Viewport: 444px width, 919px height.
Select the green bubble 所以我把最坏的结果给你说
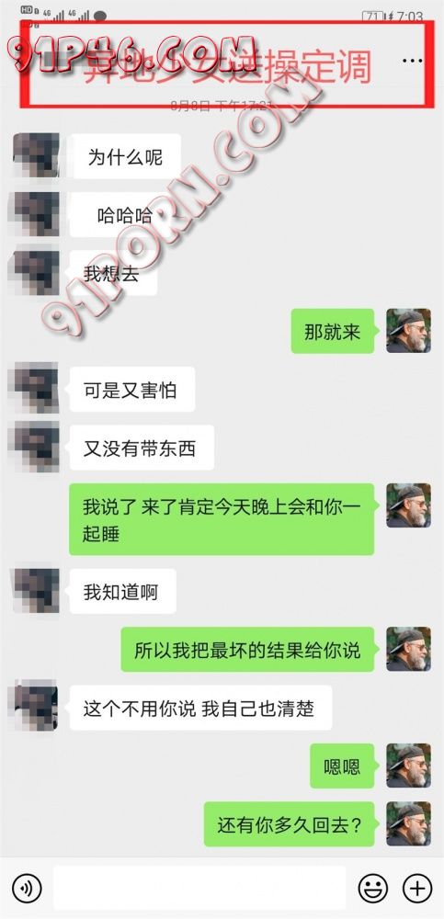(247, 650)
